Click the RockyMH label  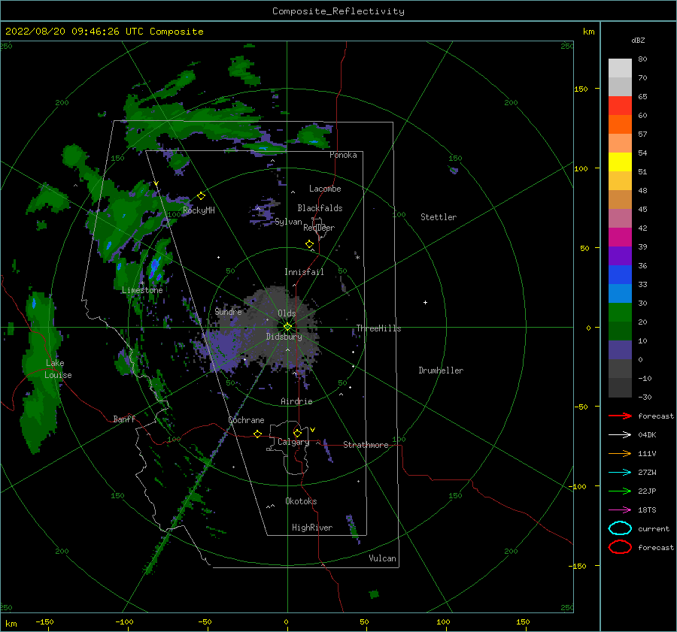(199, 210)
